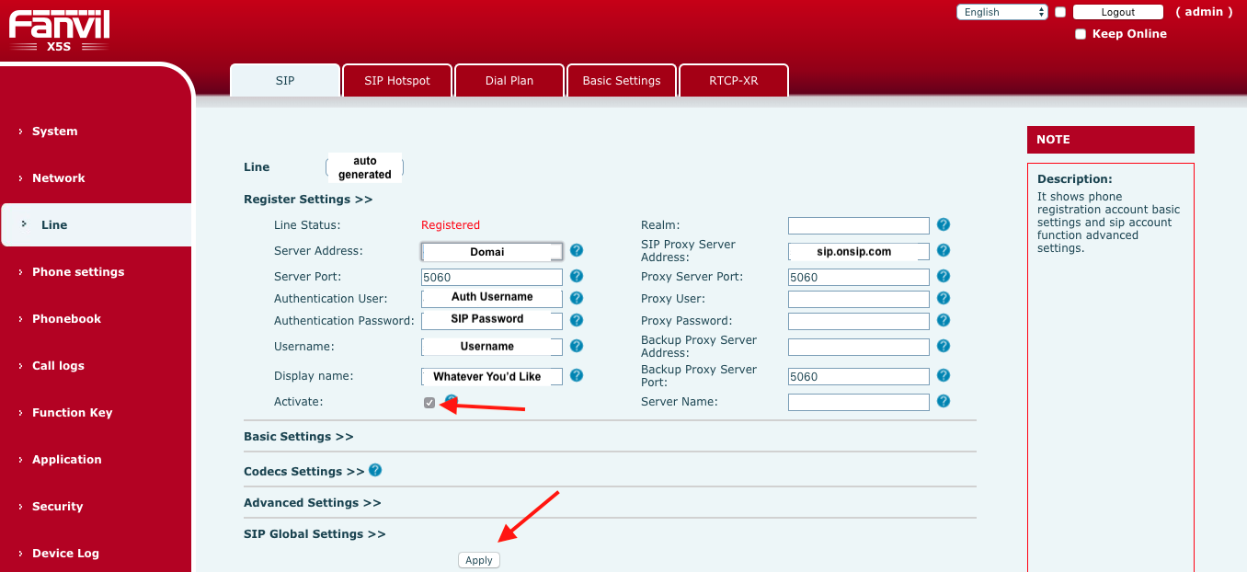The image size is (1247, 572).
Task: Expand the Codecs Settings section
Action: pos(304,471)
